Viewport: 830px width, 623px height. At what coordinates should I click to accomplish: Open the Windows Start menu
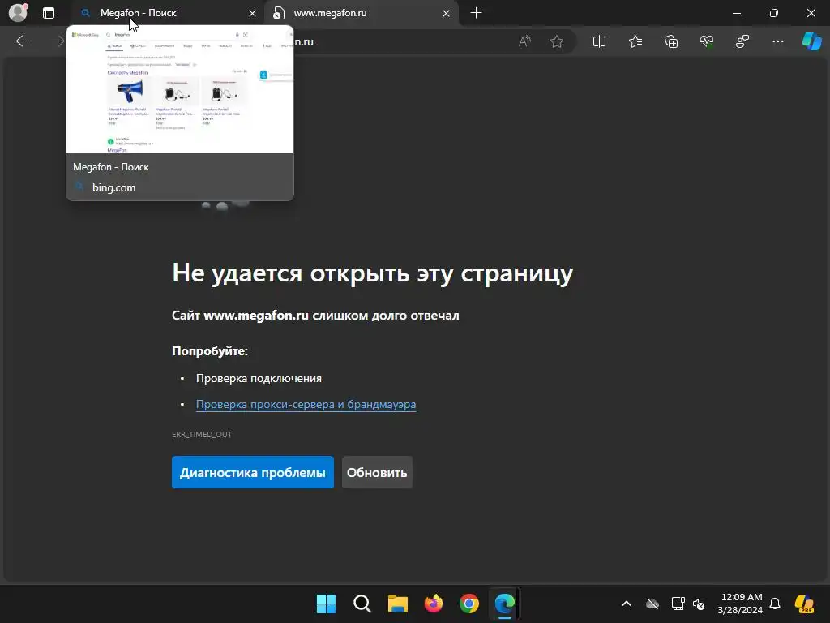tap(326, 604)
